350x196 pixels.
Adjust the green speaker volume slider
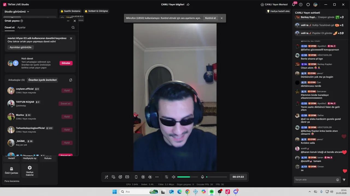click(188, 177)
